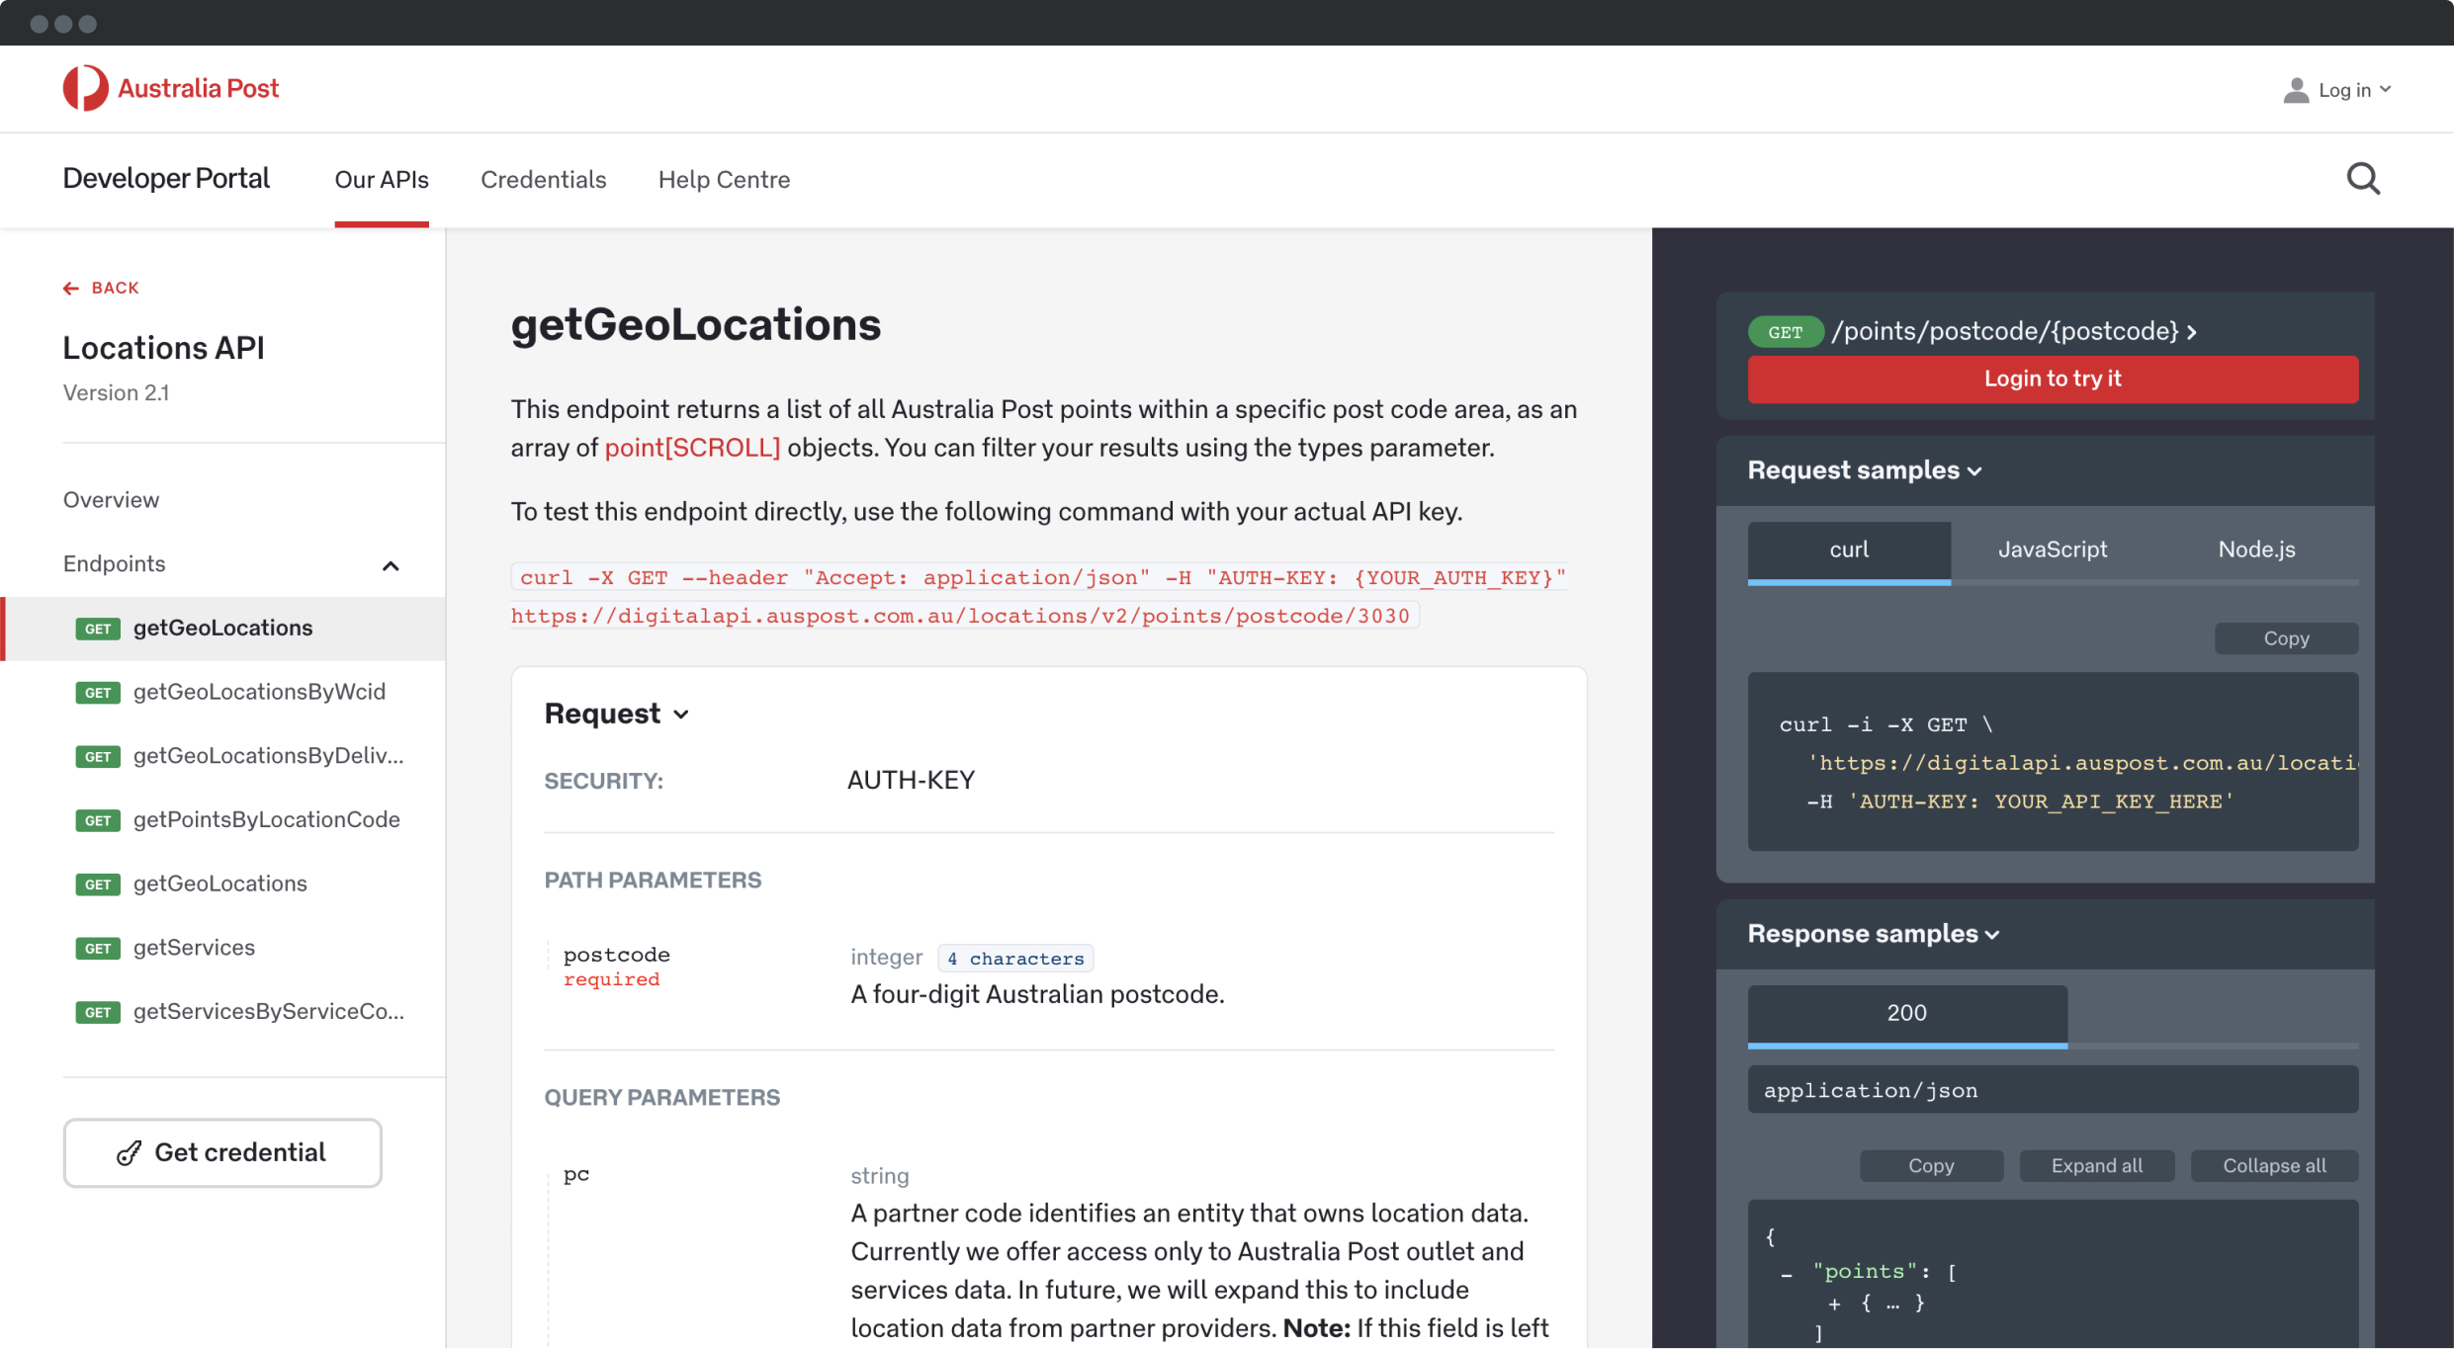Expand the /points/postcode/{postcode} path arrow
This screenshot has height=1349, width=2454.
2192,333
